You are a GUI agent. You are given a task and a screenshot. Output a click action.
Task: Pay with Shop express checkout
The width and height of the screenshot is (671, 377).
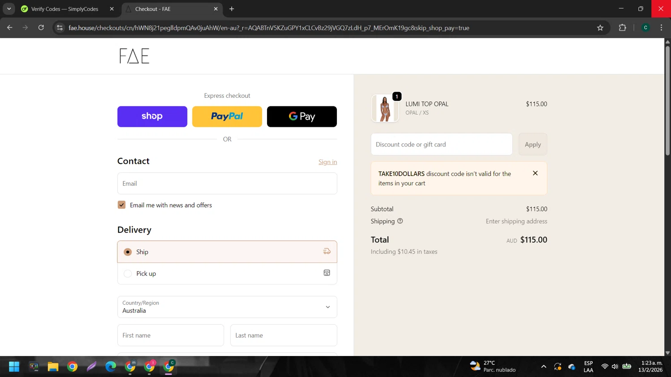click(152, 117)
